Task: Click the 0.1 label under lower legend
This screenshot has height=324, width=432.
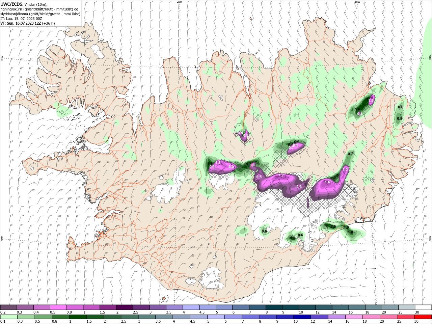Action: (2, 322)
